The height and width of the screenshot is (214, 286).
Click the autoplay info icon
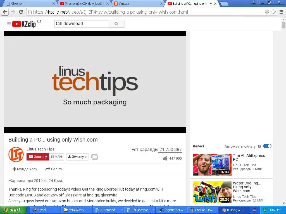tap(259, 146)
